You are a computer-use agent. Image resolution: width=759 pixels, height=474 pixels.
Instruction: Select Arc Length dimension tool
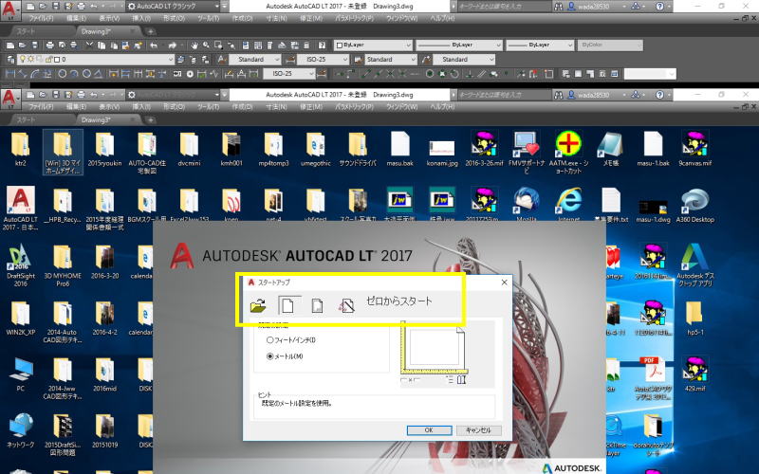click(34, 74)
